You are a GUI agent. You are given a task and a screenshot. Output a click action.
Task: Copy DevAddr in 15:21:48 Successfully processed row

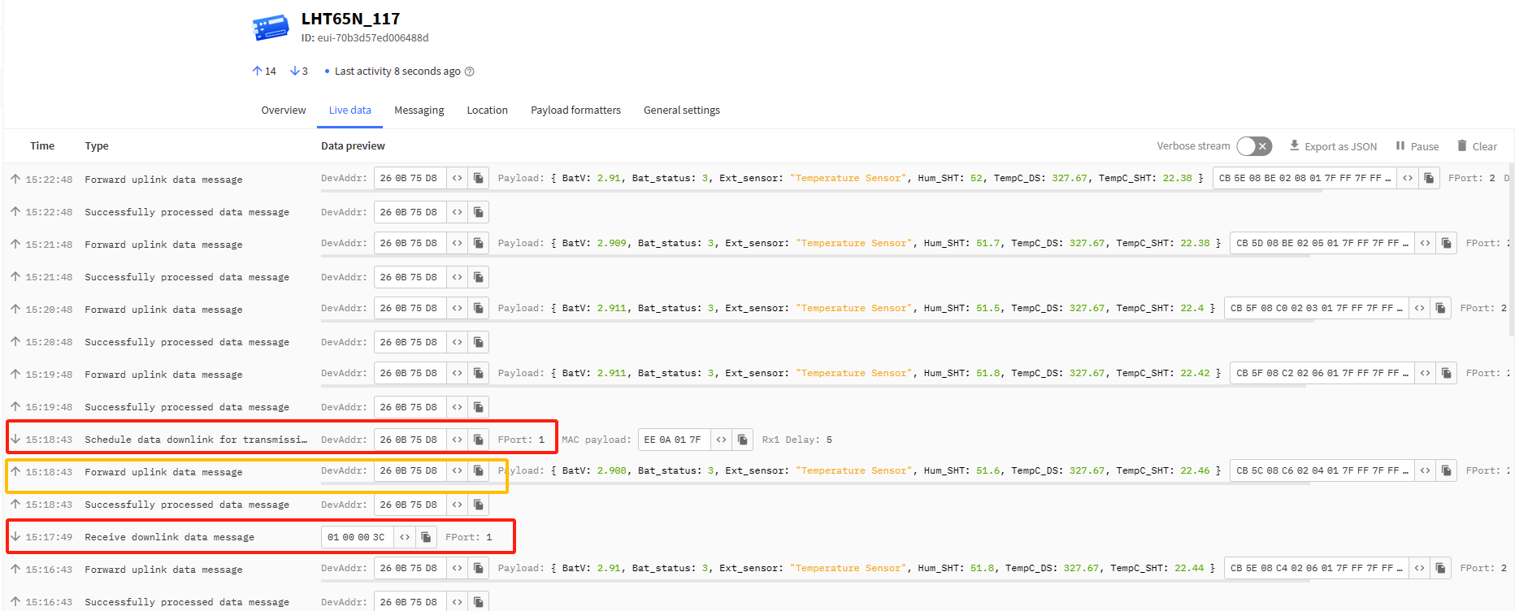pos(479,277)
